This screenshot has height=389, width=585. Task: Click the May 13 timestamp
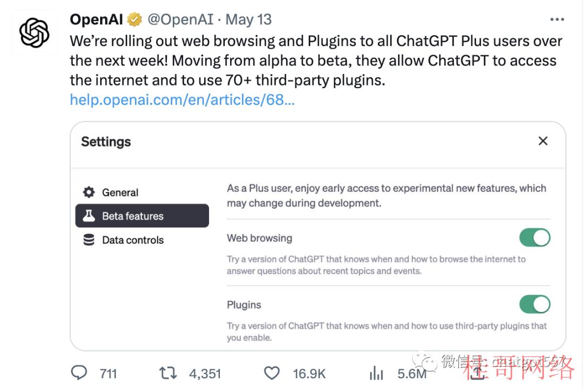[x=248, y=19]
